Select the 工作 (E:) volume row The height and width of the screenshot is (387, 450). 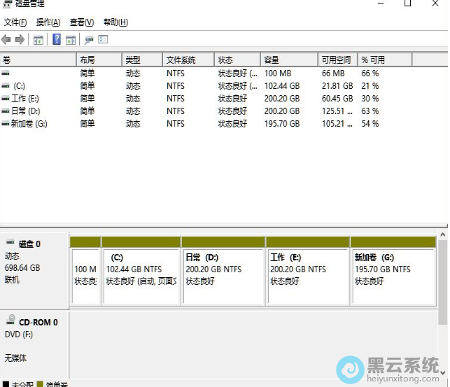(25, 99)
